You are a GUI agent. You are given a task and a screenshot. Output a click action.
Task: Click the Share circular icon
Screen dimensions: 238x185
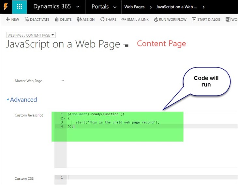[102, 19]
